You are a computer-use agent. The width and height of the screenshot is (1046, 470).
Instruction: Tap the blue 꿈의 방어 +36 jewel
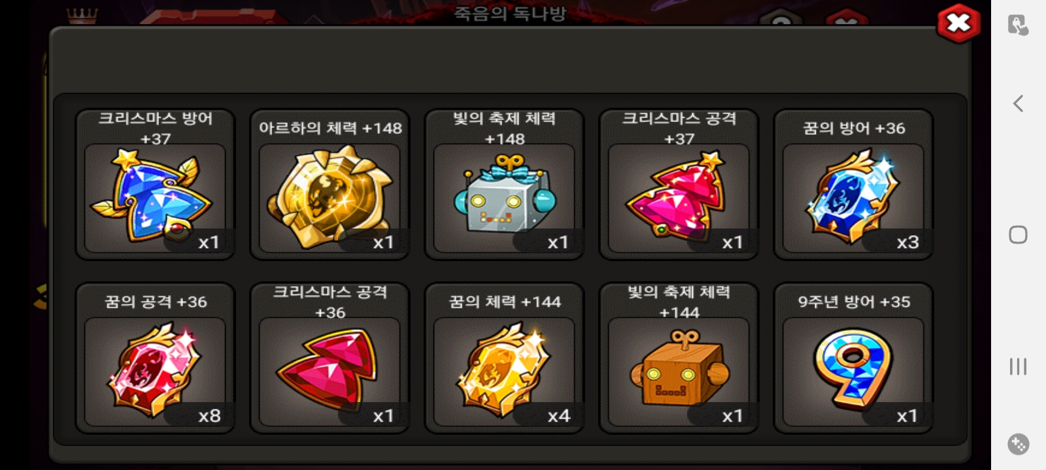coord(853,196)
